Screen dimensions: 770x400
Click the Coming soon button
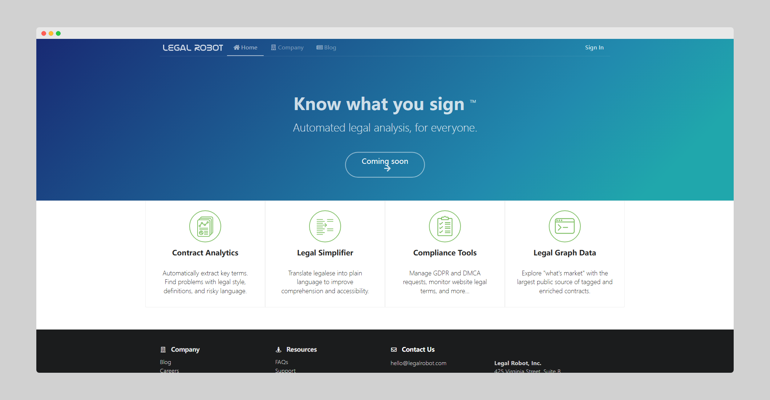385,165
